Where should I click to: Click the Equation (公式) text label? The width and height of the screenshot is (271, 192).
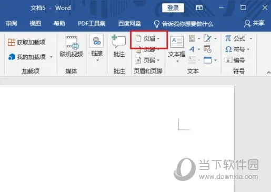click(x=239, y=38)
